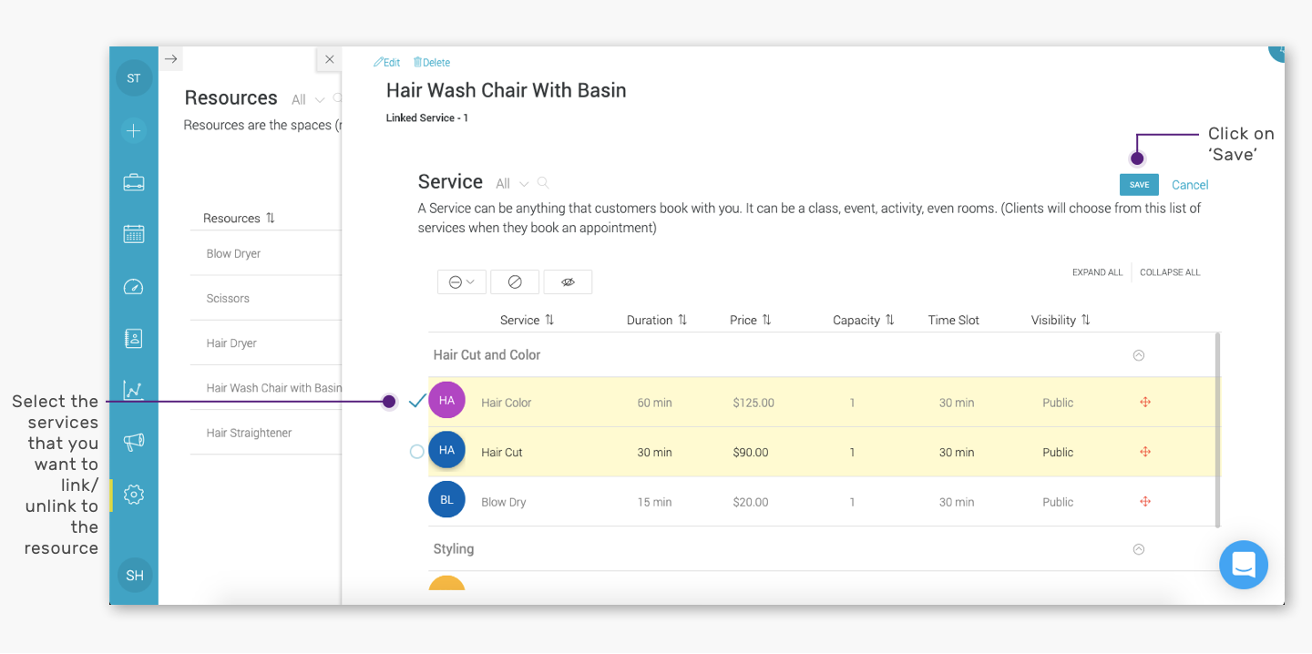This screenshot has height=654, width=1312.
Task: Click the block/disable icon button in the service toolbar
Action: [x=515, y=282]
